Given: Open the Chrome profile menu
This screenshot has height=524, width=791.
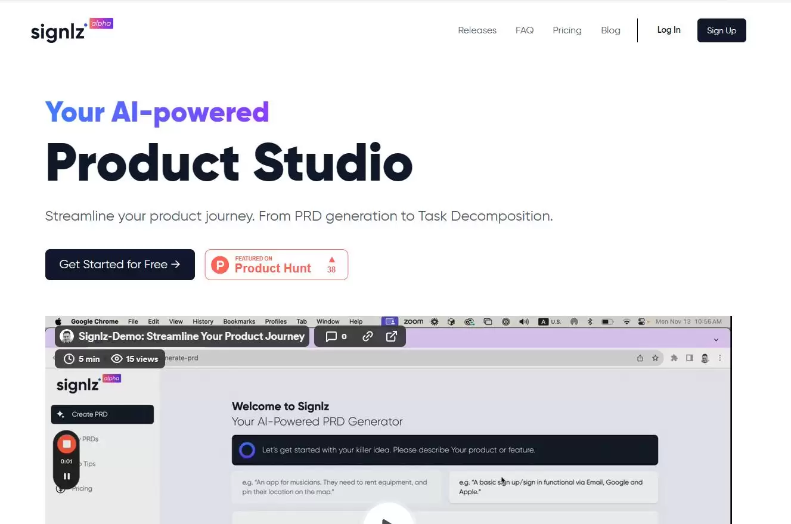Looking at the screenshot, I should point(705,358).
